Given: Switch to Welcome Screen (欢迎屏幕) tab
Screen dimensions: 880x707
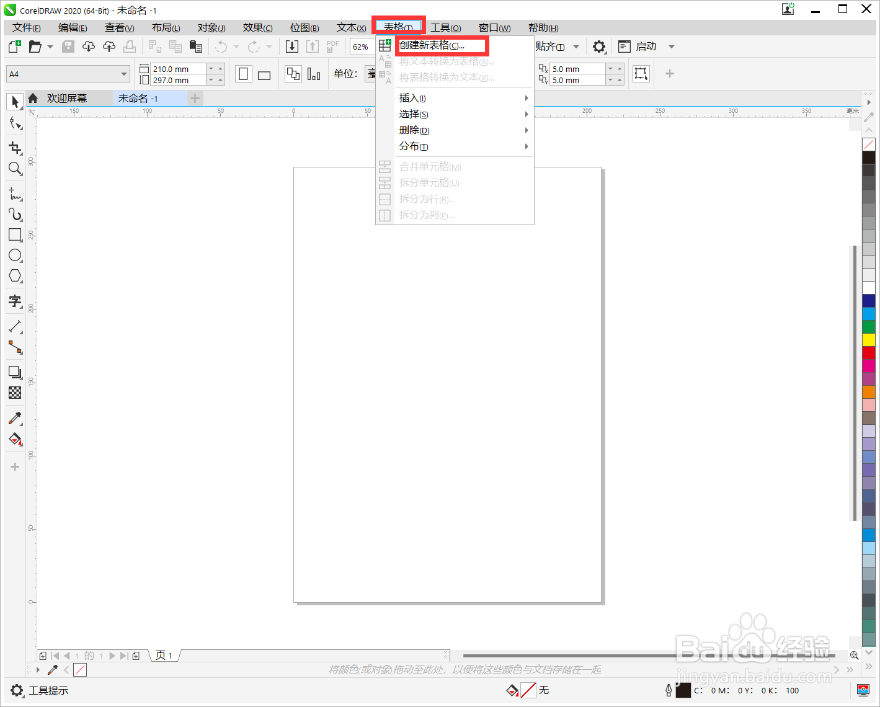Looking at the screenshot, I should click(x=67, y=98).
